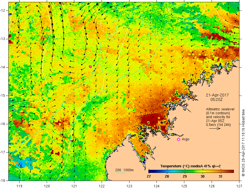
Task: Click longitude label 120
Action: point(47,186)
